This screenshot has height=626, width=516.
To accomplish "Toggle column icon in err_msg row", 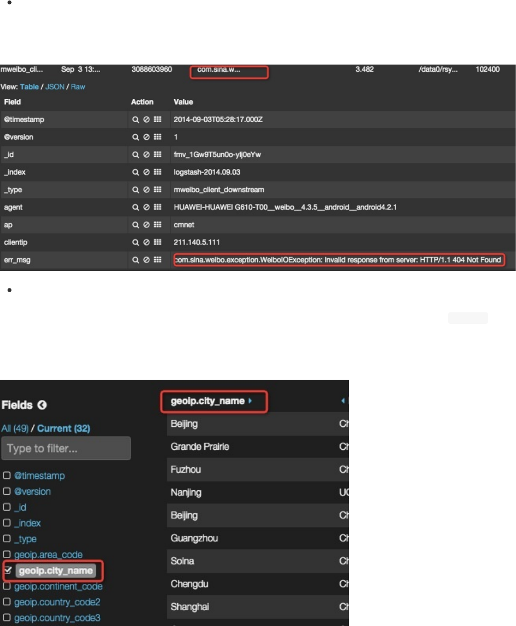I will pos(158,260).
